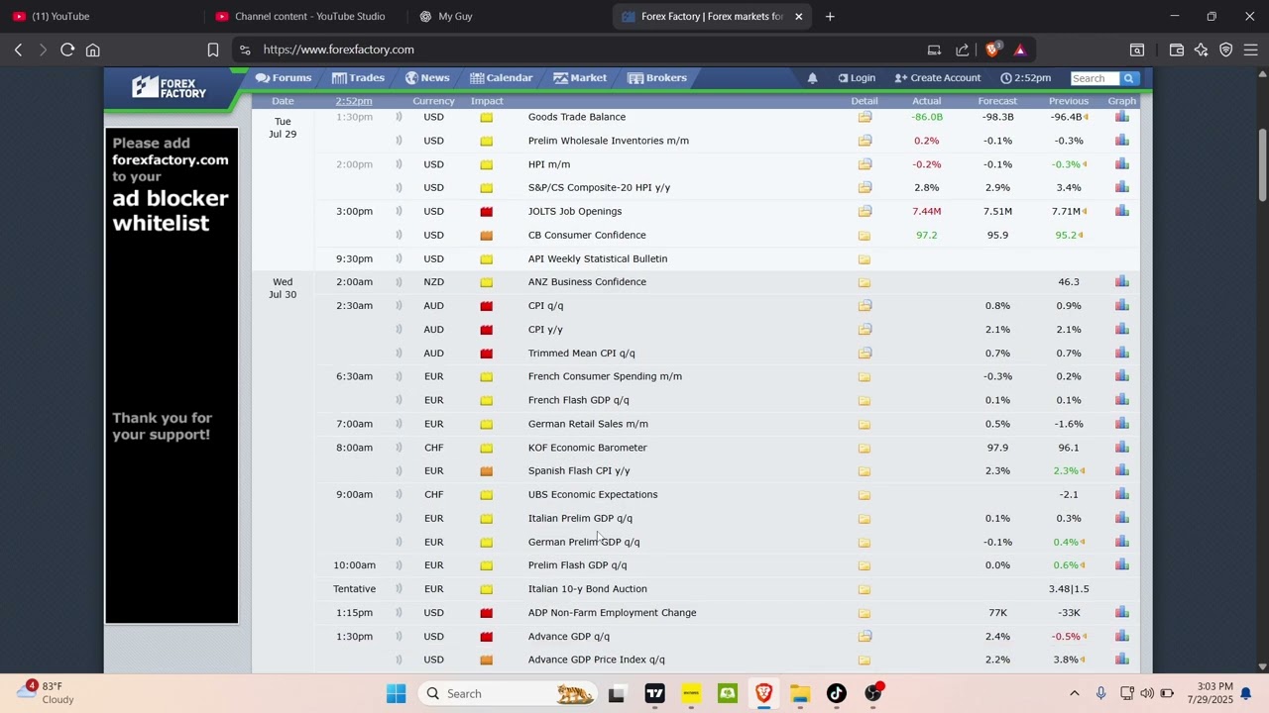Click the share page icon
The width and height of the screenshot is (1269, 713).
point(963,50)
